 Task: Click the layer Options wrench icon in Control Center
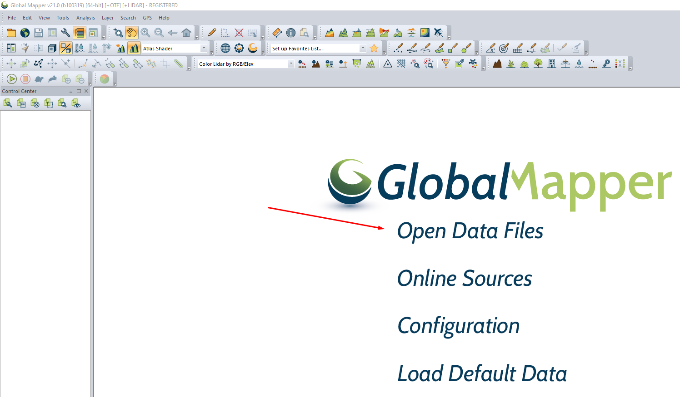click(x=8, y=103)
